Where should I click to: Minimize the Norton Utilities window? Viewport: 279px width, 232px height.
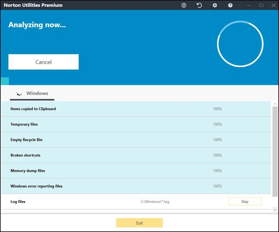[x=249, y=5]
